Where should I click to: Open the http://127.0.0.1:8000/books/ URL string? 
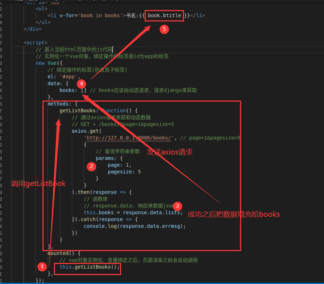point(129,138)
